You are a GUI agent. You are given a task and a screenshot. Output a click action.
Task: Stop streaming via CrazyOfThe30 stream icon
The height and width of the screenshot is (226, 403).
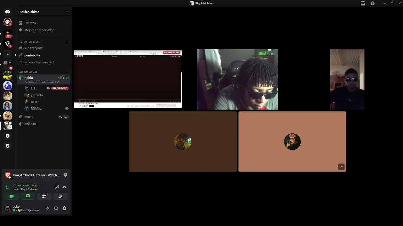[65, 175]
